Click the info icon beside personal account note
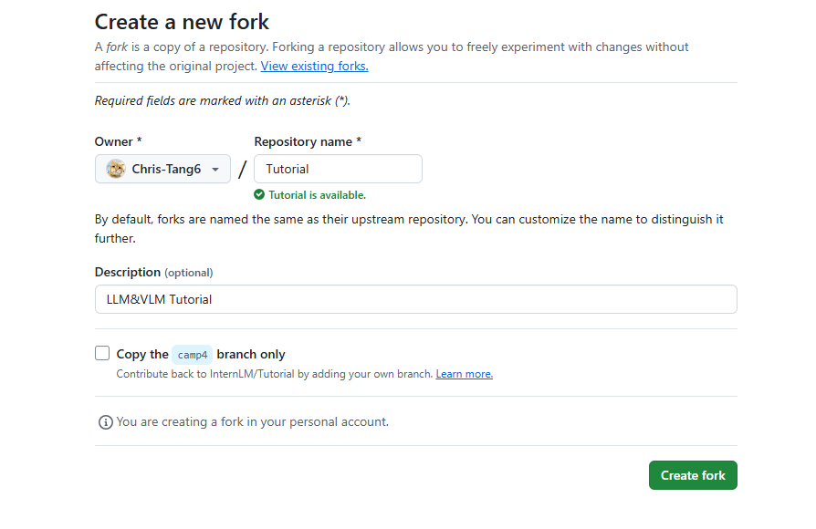This screenshot has height=529, width=816. (x=106, y=422)
